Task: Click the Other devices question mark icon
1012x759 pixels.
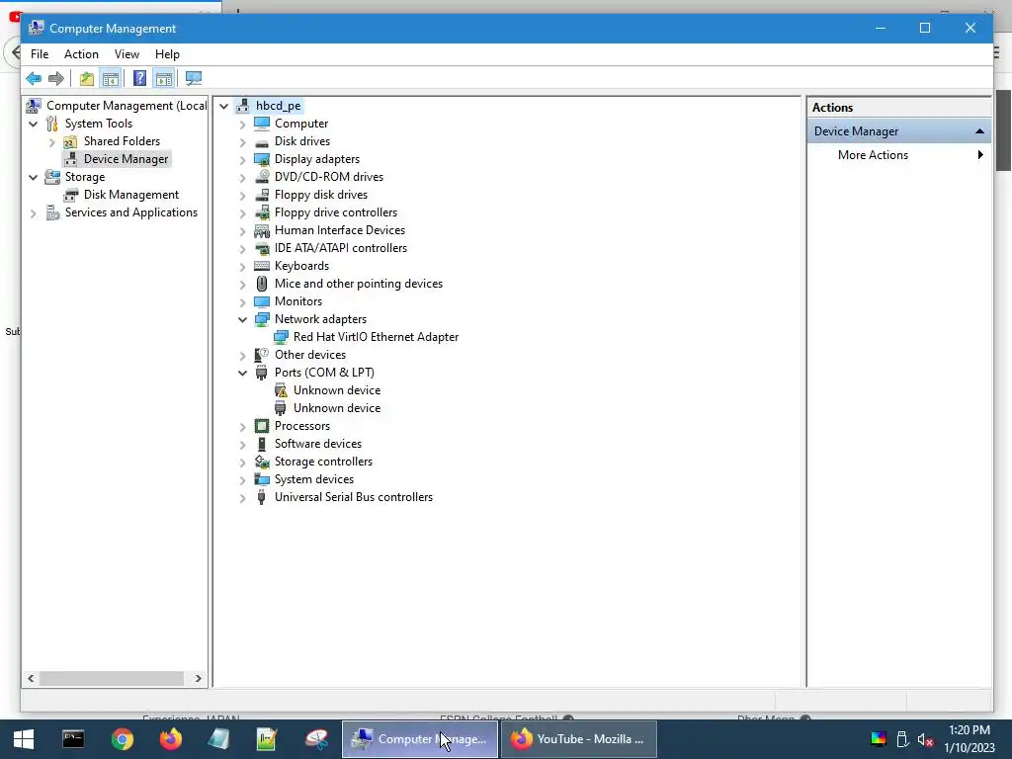Action: click(x=261, y=355)
